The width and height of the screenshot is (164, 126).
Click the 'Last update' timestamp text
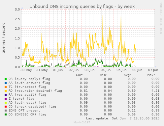[123, 118]
